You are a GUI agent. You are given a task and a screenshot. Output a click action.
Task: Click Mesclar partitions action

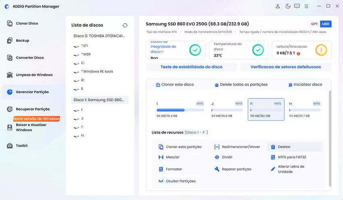pos(169,157)
